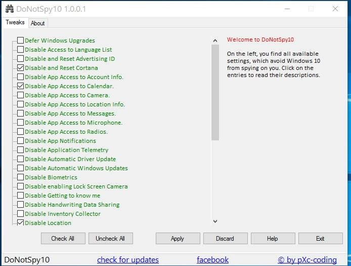The height and width of the screenshot is (266, 351).
Task: Exit the application via Exit button
Action: tap(320, 239)
